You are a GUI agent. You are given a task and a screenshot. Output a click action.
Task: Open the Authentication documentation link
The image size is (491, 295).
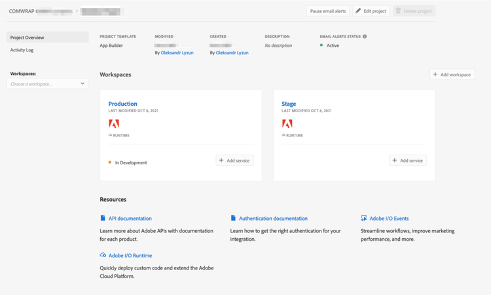click(273, 218)
